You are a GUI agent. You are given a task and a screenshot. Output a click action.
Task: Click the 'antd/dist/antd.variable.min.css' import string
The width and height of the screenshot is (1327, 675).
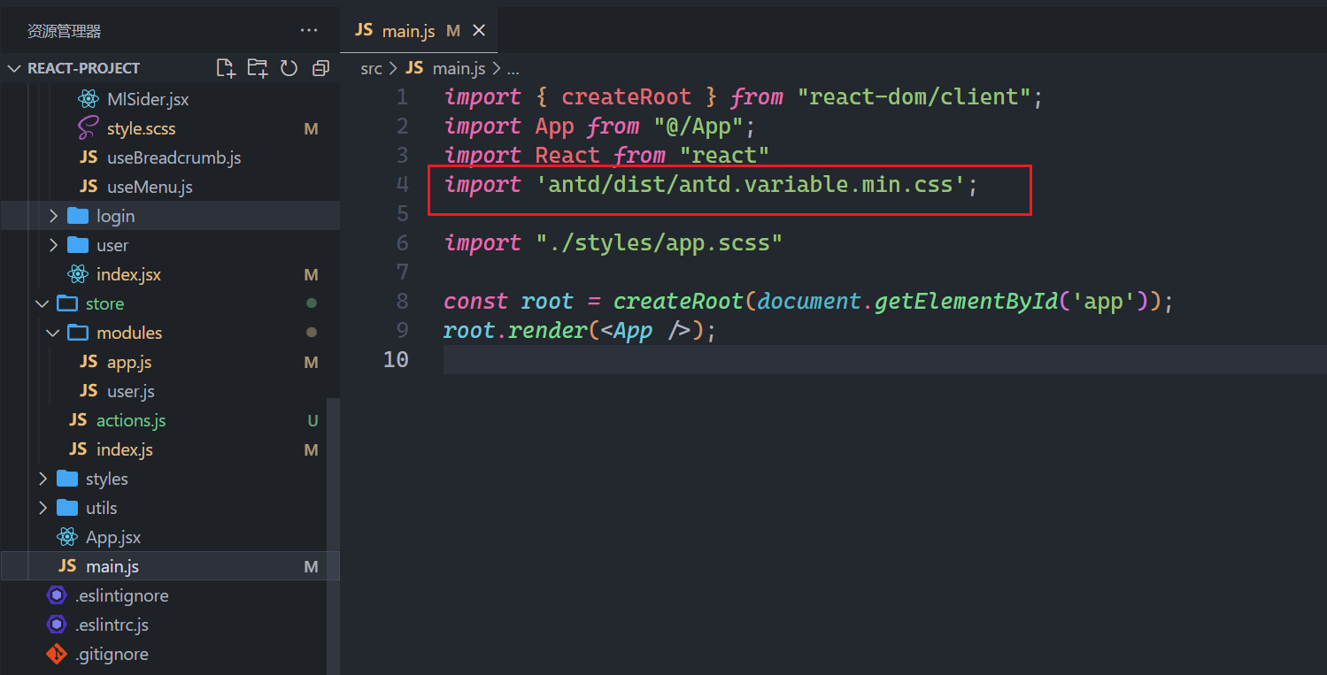[x=750, y=184]
